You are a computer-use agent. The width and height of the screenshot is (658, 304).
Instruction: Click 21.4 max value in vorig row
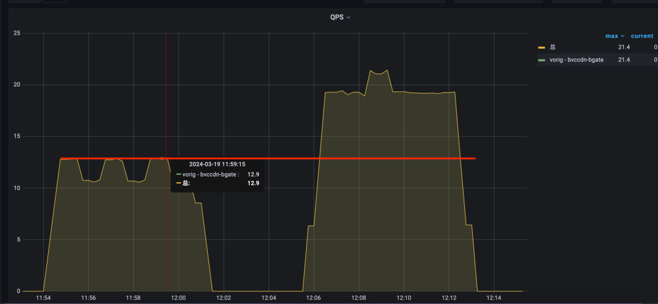(x=624, y=60)
